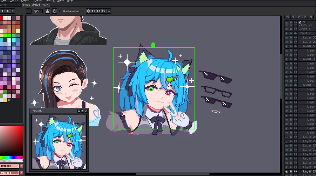Hide Group 3 with its eye icon
The image size is (316, 176).
point(287,59)
